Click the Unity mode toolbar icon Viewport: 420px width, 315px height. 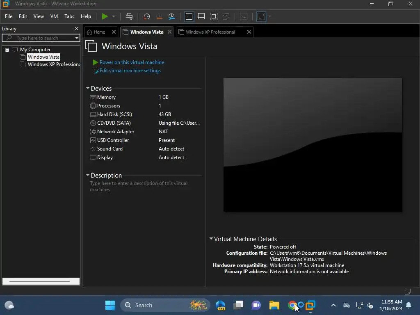(226, 16)
